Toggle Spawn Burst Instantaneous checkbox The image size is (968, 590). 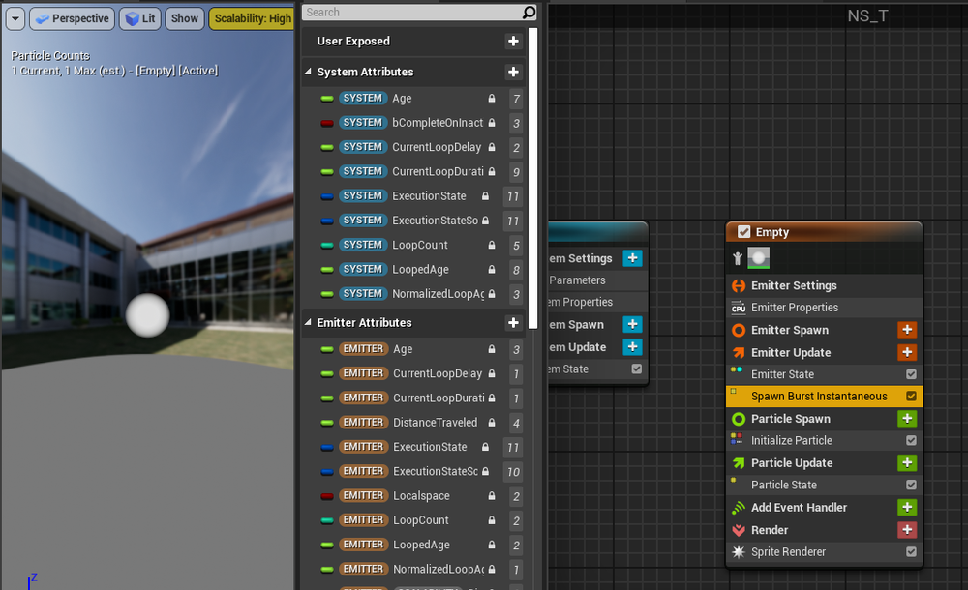[911, 397]
